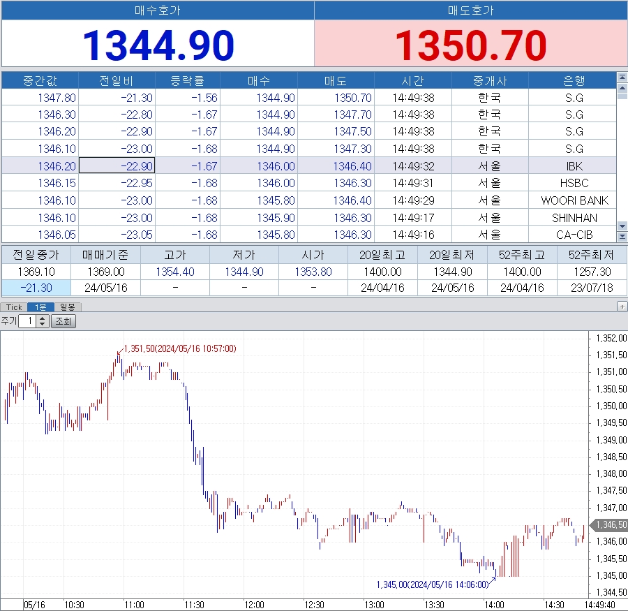This screenshot has height=611, width=628.
Task: Click the 1344.90 bid price display
Action: point(158,45)
